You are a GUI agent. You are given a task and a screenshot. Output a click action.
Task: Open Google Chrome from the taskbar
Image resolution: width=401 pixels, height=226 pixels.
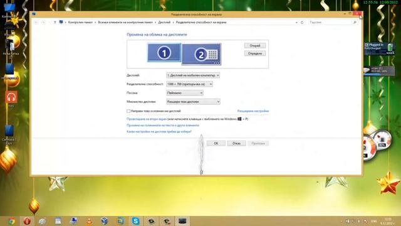12,221
